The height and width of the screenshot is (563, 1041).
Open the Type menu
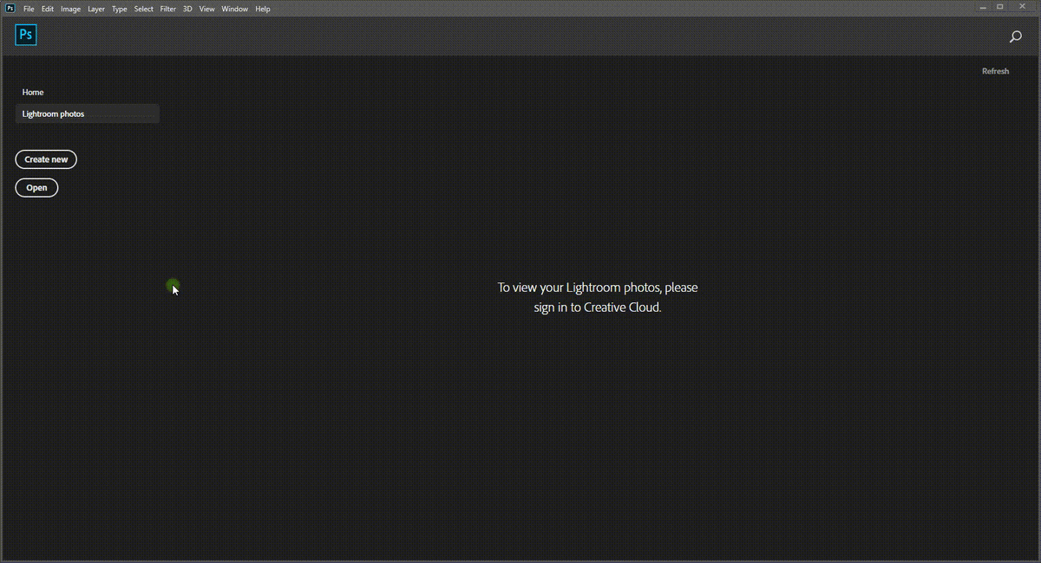120,9
